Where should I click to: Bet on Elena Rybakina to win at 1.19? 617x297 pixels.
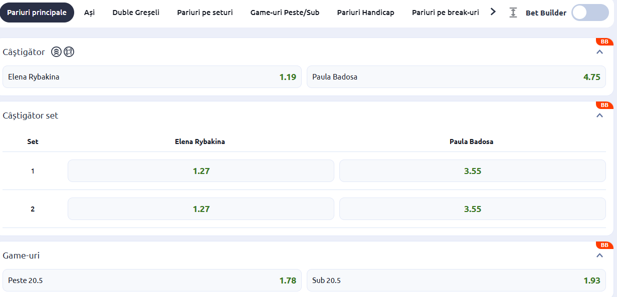tap(152, 77)
